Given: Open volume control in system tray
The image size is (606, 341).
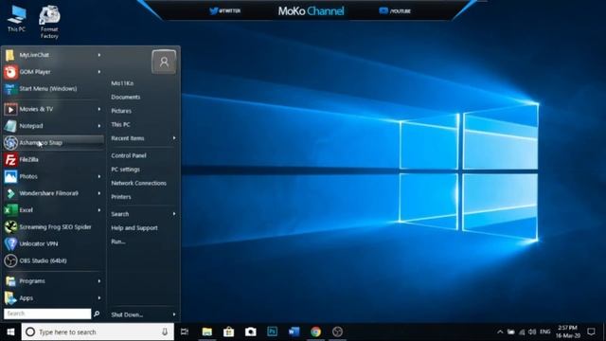Looking at the screenshot, I should click(532, 332).
